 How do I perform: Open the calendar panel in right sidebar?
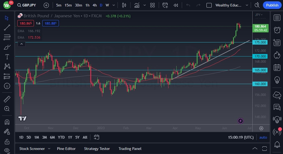click(277, 67)
